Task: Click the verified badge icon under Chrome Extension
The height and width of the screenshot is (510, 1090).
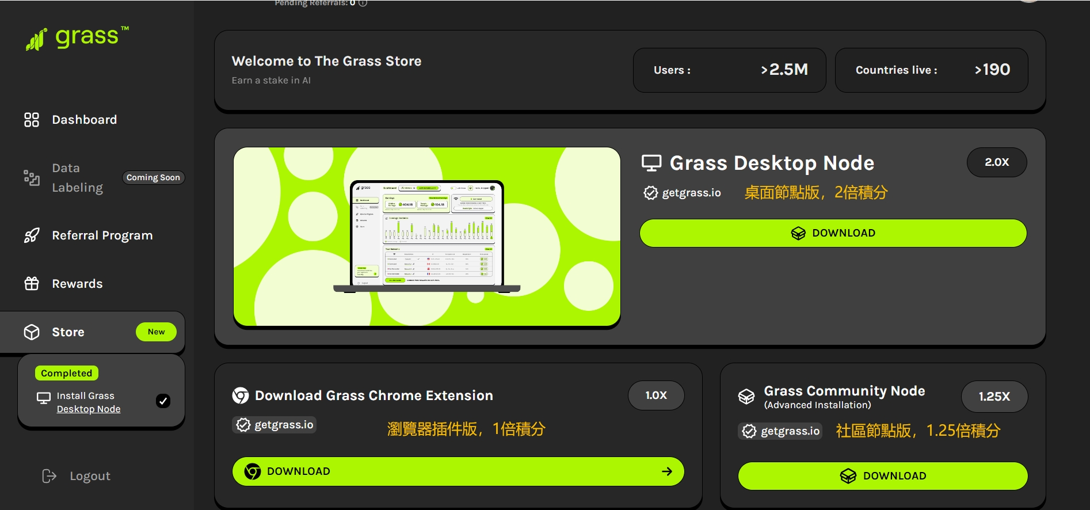Action: coord(243,425)
